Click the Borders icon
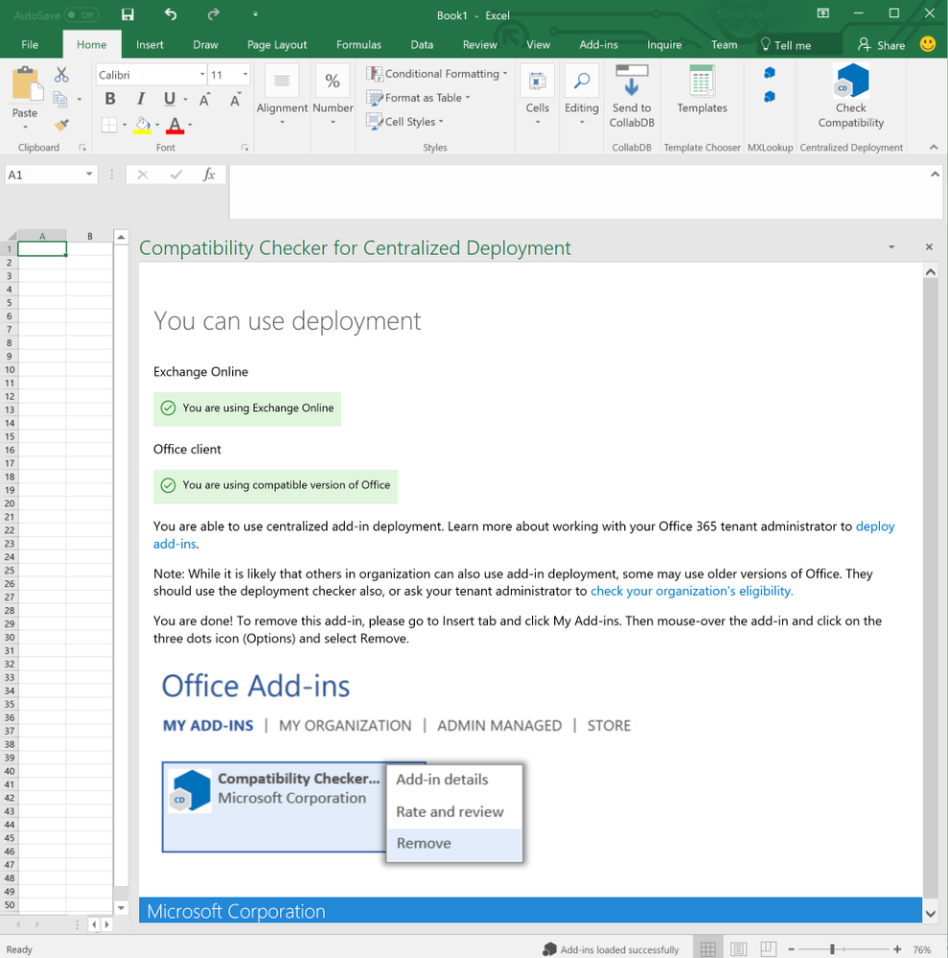Screen dimensions: 948x958 (x=108, y=125)
